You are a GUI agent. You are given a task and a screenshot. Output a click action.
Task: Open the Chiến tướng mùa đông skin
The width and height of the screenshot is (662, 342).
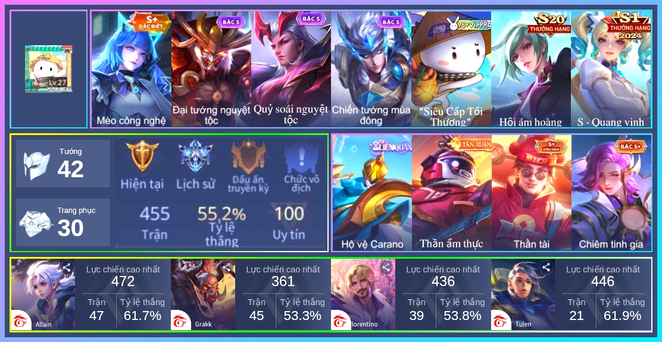[x=371, y=69]
